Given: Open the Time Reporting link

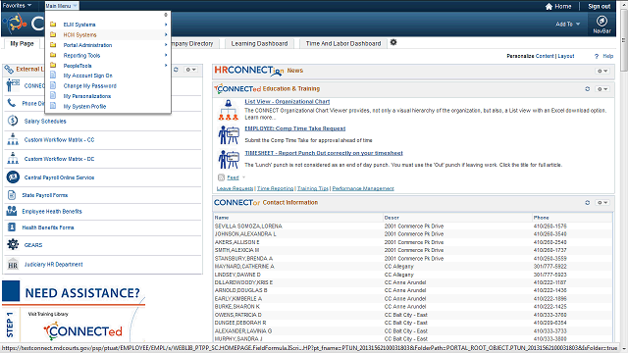Looking at the screenshot, I should tap(275, 188).
